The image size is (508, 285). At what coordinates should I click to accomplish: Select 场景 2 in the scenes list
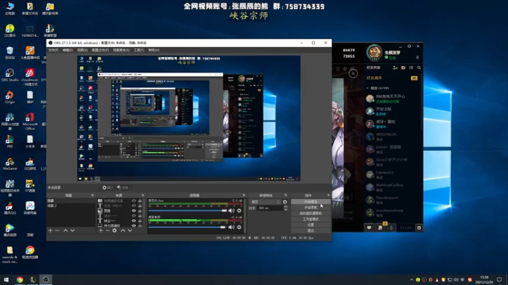70,205
